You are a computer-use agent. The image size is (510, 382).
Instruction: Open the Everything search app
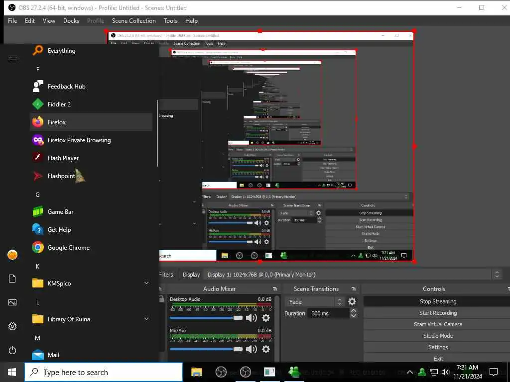click(91, 51)
